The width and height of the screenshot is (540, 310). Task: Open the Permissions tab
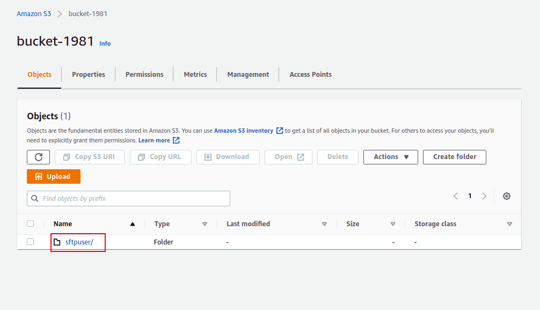point(144,75)
